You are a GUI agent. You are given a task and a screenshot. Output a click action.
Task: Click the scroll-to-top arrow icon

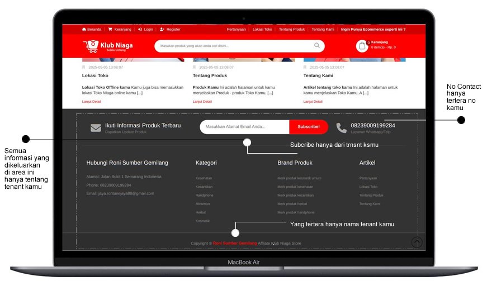pos(417,242)
